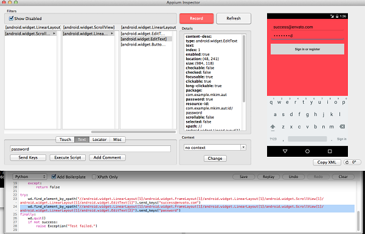The image size is (365, 234).
Task: Open the Misc tab
Action: [x=117, y=139]
